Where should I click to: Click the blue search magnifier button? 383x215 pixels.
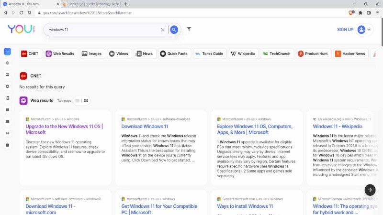coord(174,30)
